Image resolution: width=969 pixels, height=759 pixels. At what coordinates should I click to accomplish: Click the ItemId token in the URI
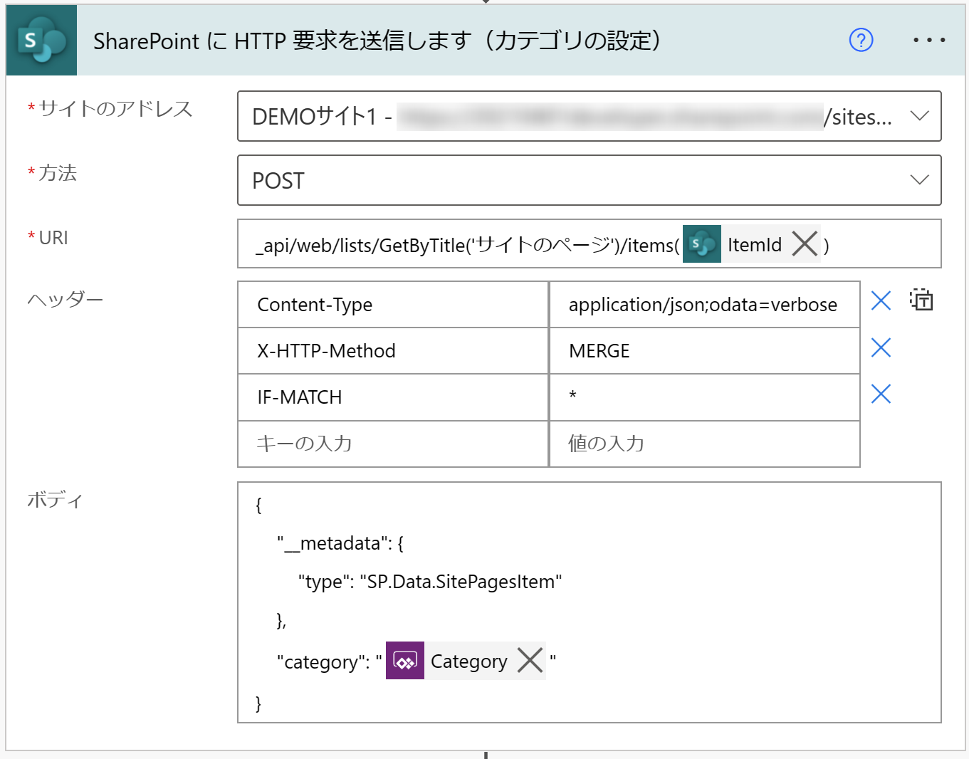pyautogui.click(x=754, y=244)
